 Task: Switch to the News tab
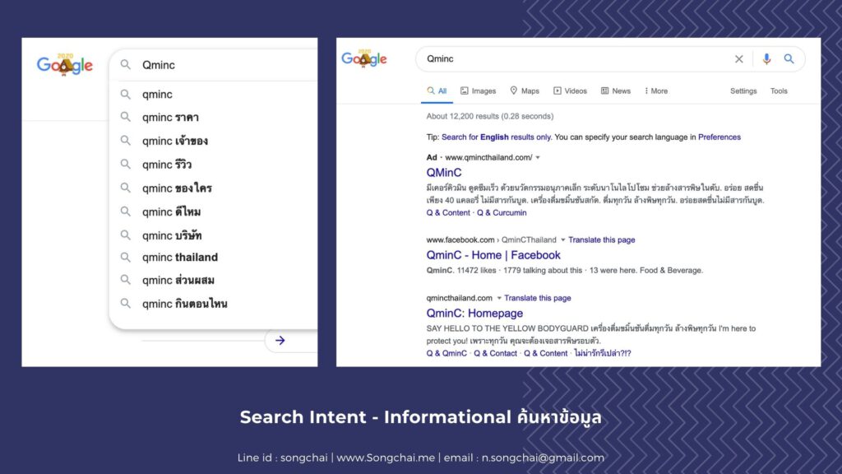(x=615, y=91)
